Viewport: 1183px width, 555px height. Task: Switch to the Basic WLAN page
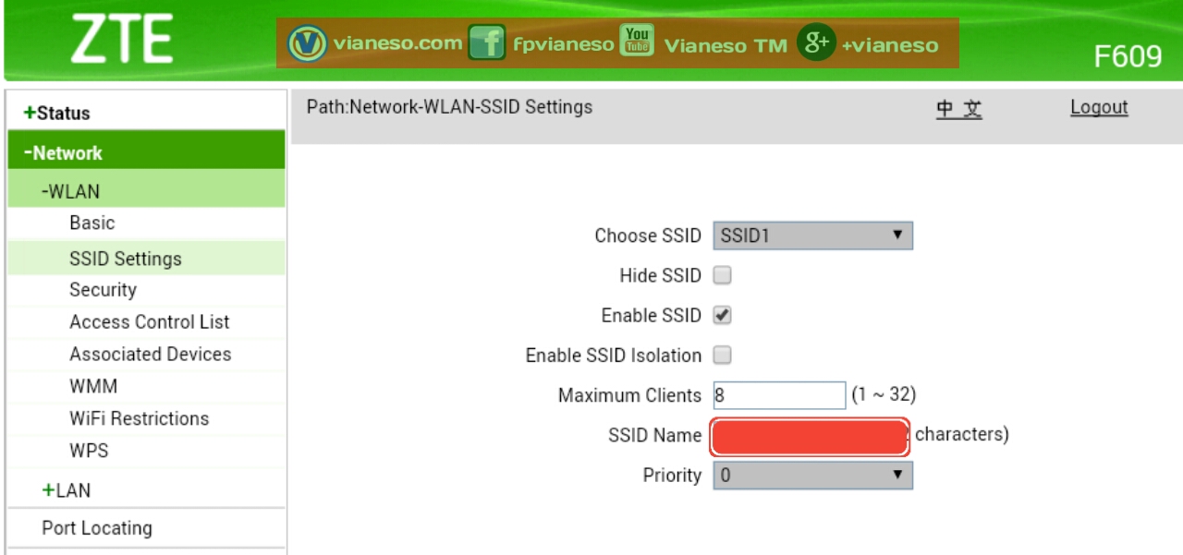(94, 223)
